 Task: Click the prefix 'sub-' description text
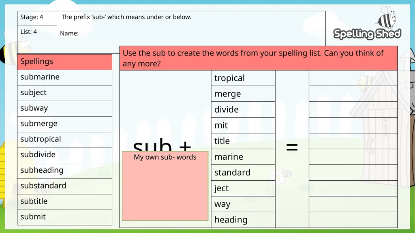126,17
